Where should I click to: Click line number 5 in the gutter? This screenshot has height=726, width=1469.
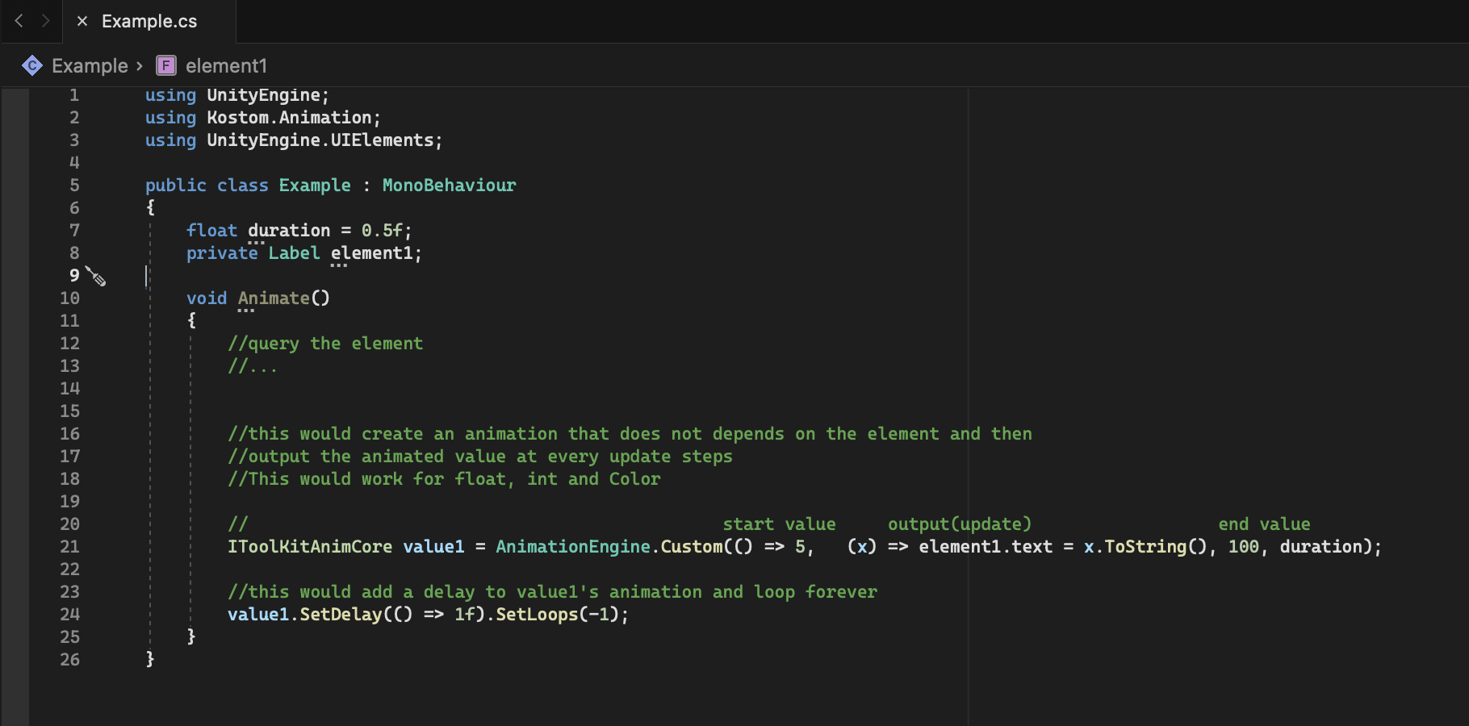[74, 186]
